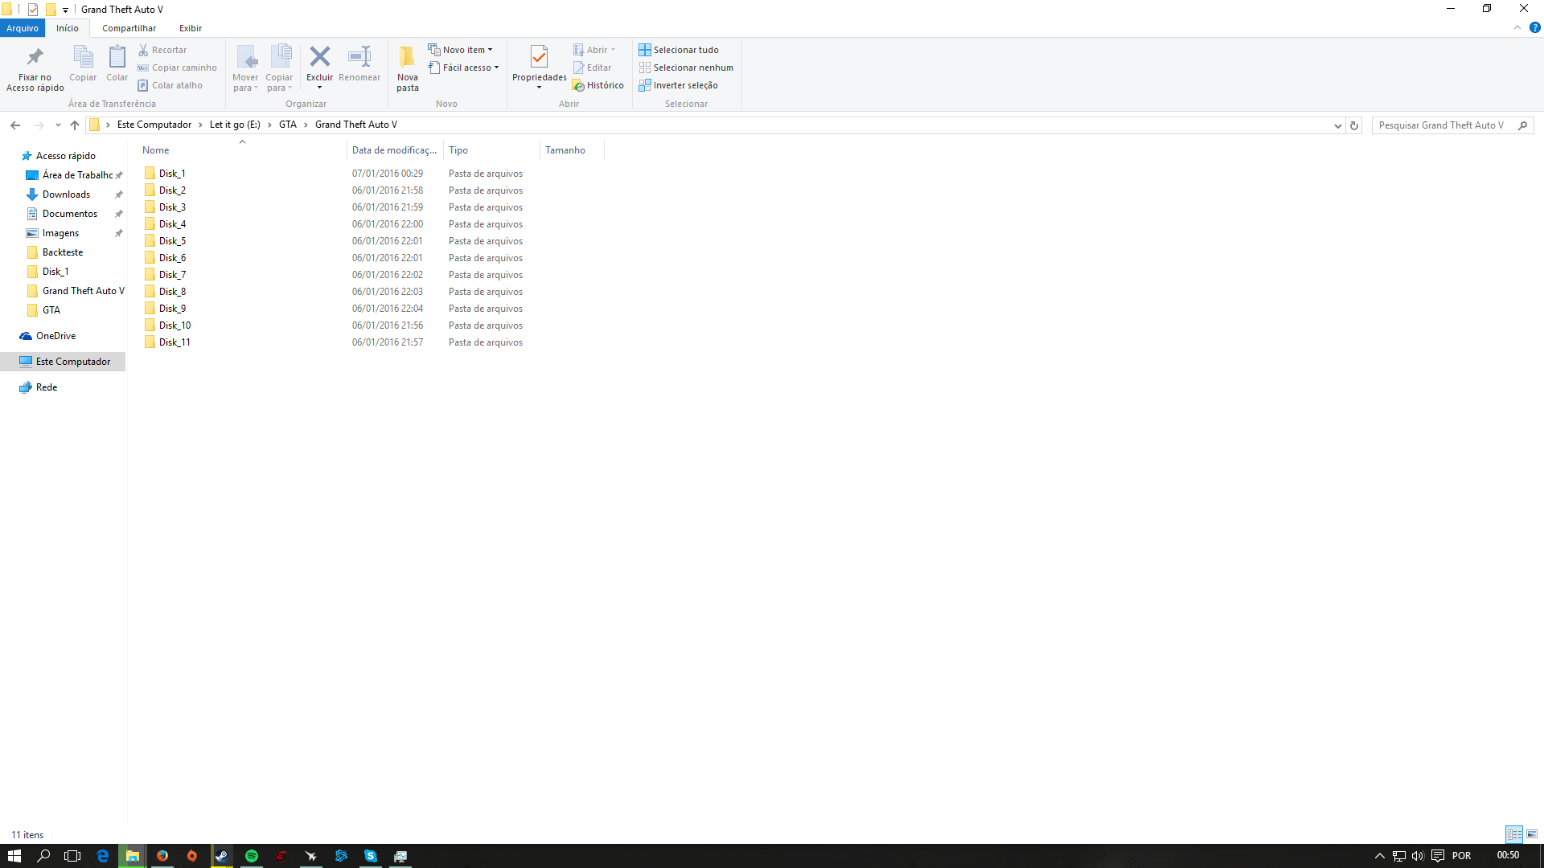This screenshot has width=1544, height=868.
Task: Open Propriedades
Action: [540, 68]
